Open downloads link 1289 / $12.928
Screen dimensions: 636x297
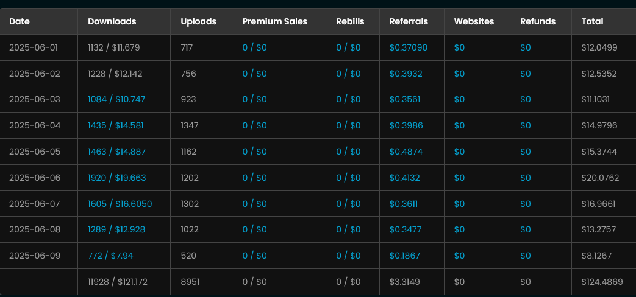click(116, 230)
